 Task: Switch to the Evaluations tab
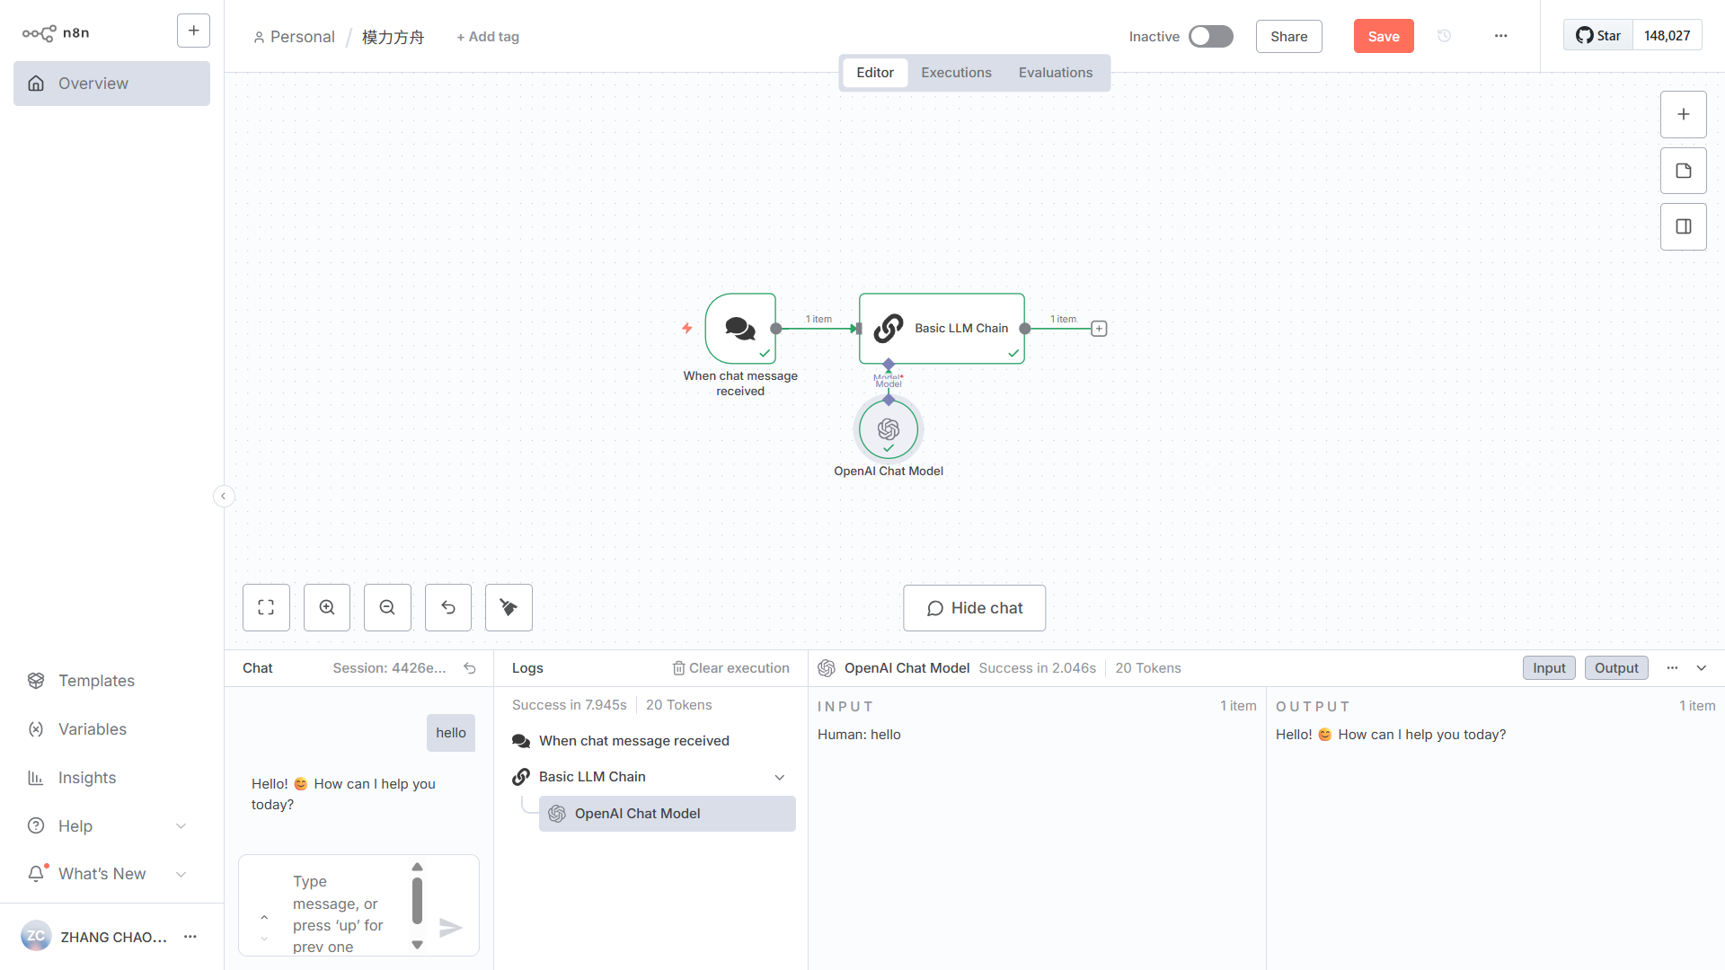[x=1055, y=73]
